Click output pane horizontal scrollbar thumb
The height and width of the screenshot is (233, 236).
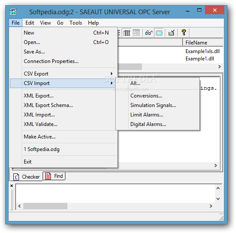45,206
